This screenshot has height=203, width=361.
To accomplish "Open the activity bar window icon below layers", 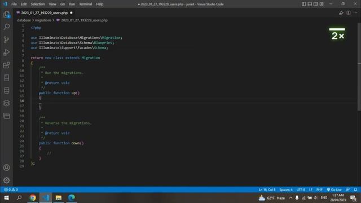I will click(6, 116).
